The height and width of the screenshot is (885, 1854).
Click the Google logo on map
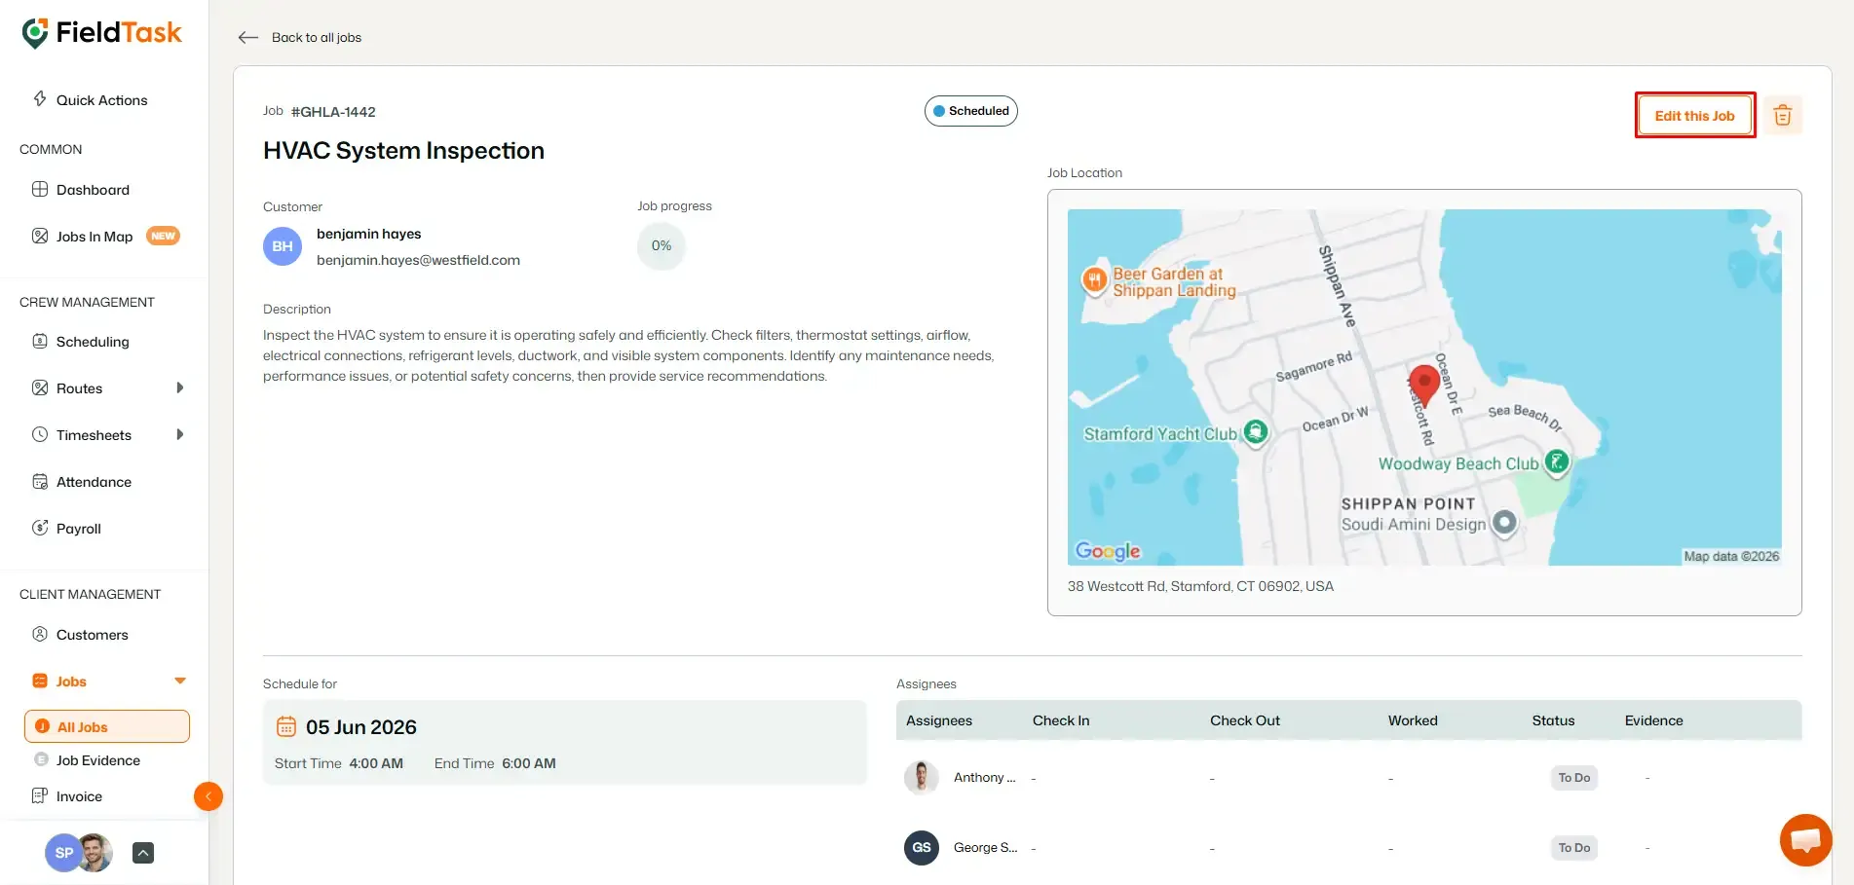click(1108, 551)
